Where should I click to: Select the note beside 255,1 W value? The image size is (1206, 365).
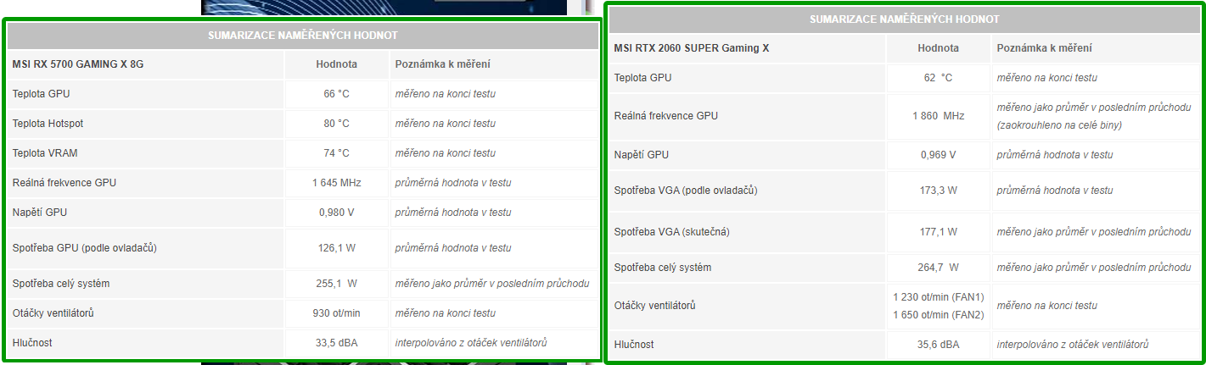[491, 284]
